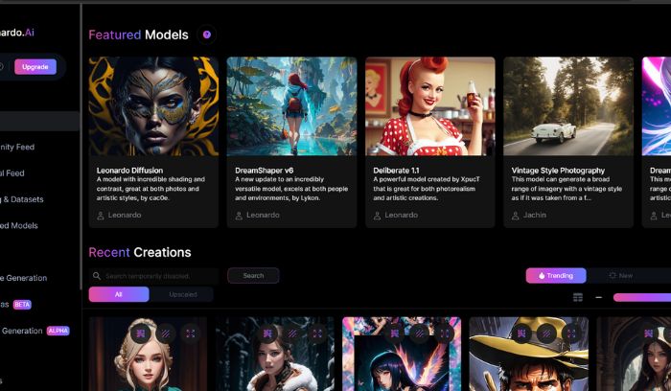The width and height of the screenshot is (671, 391).
Task: Focus the Recent Creations search input field
Action: tap(154, 276)
